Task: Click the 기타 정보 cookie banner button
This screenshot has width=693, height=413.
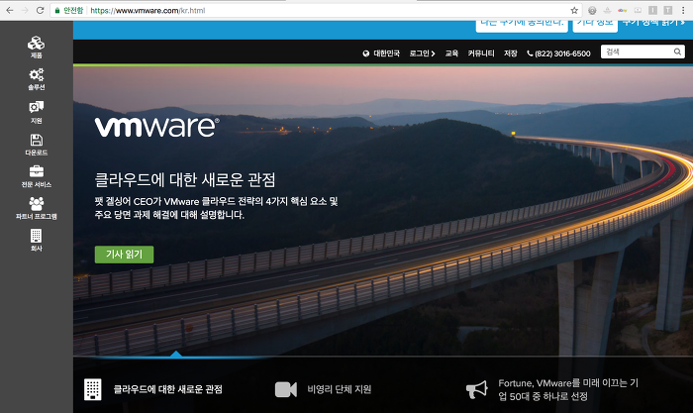Action: click(595, 26)
